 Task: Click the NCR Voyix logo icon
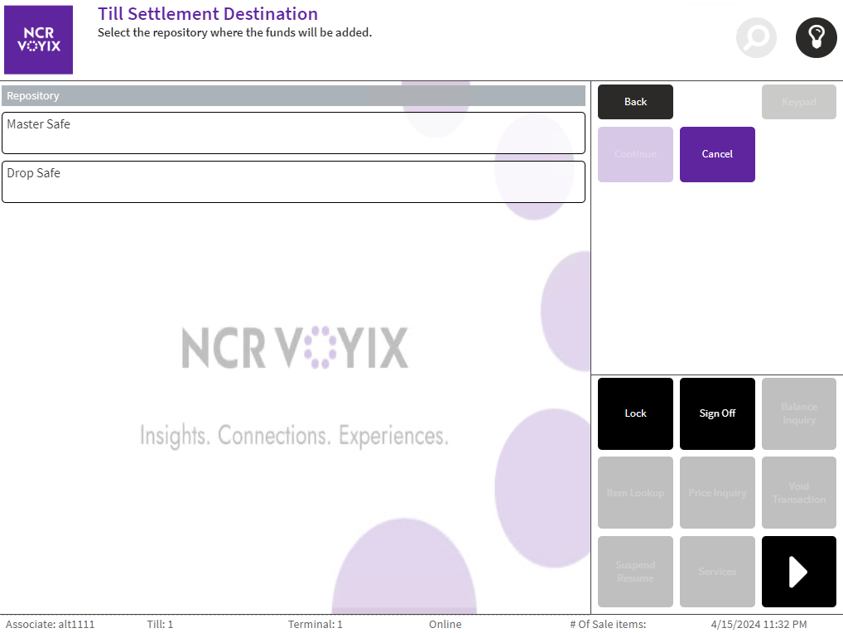tap(38, 40)
